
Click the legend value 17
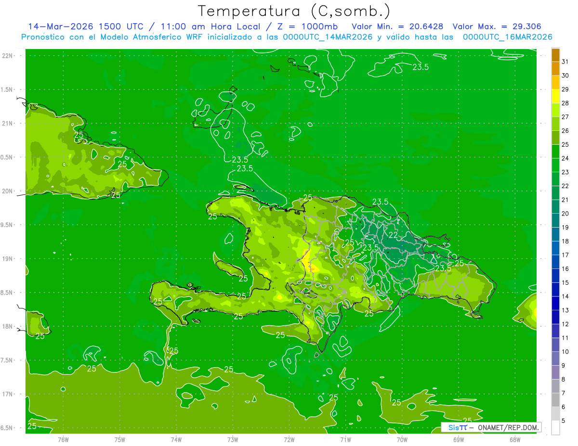click(x=565, y=255)
